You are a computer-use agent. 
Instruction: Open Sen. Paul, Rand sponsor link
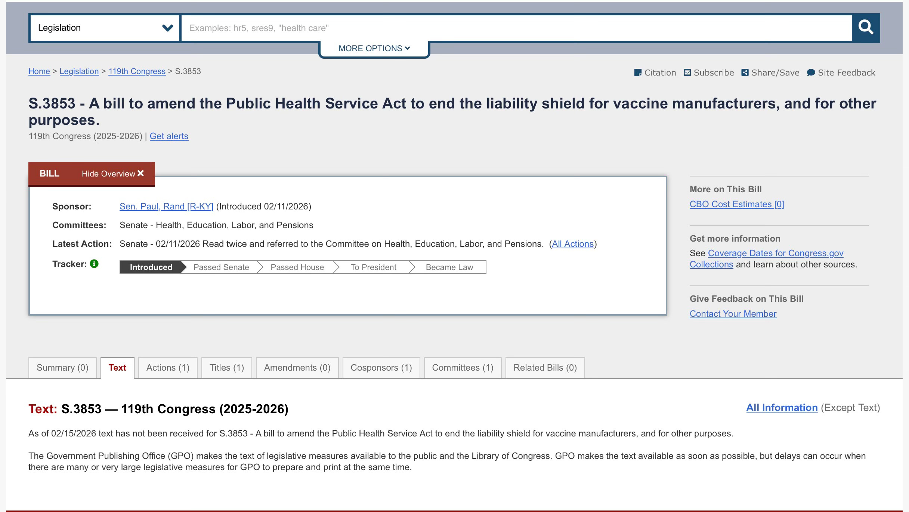166,206
